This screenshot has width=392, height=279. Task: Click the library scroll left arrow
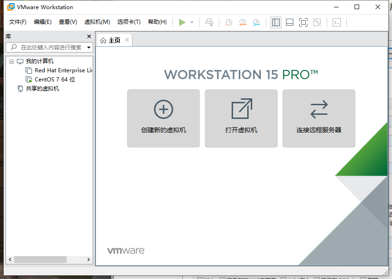(10, 259)
